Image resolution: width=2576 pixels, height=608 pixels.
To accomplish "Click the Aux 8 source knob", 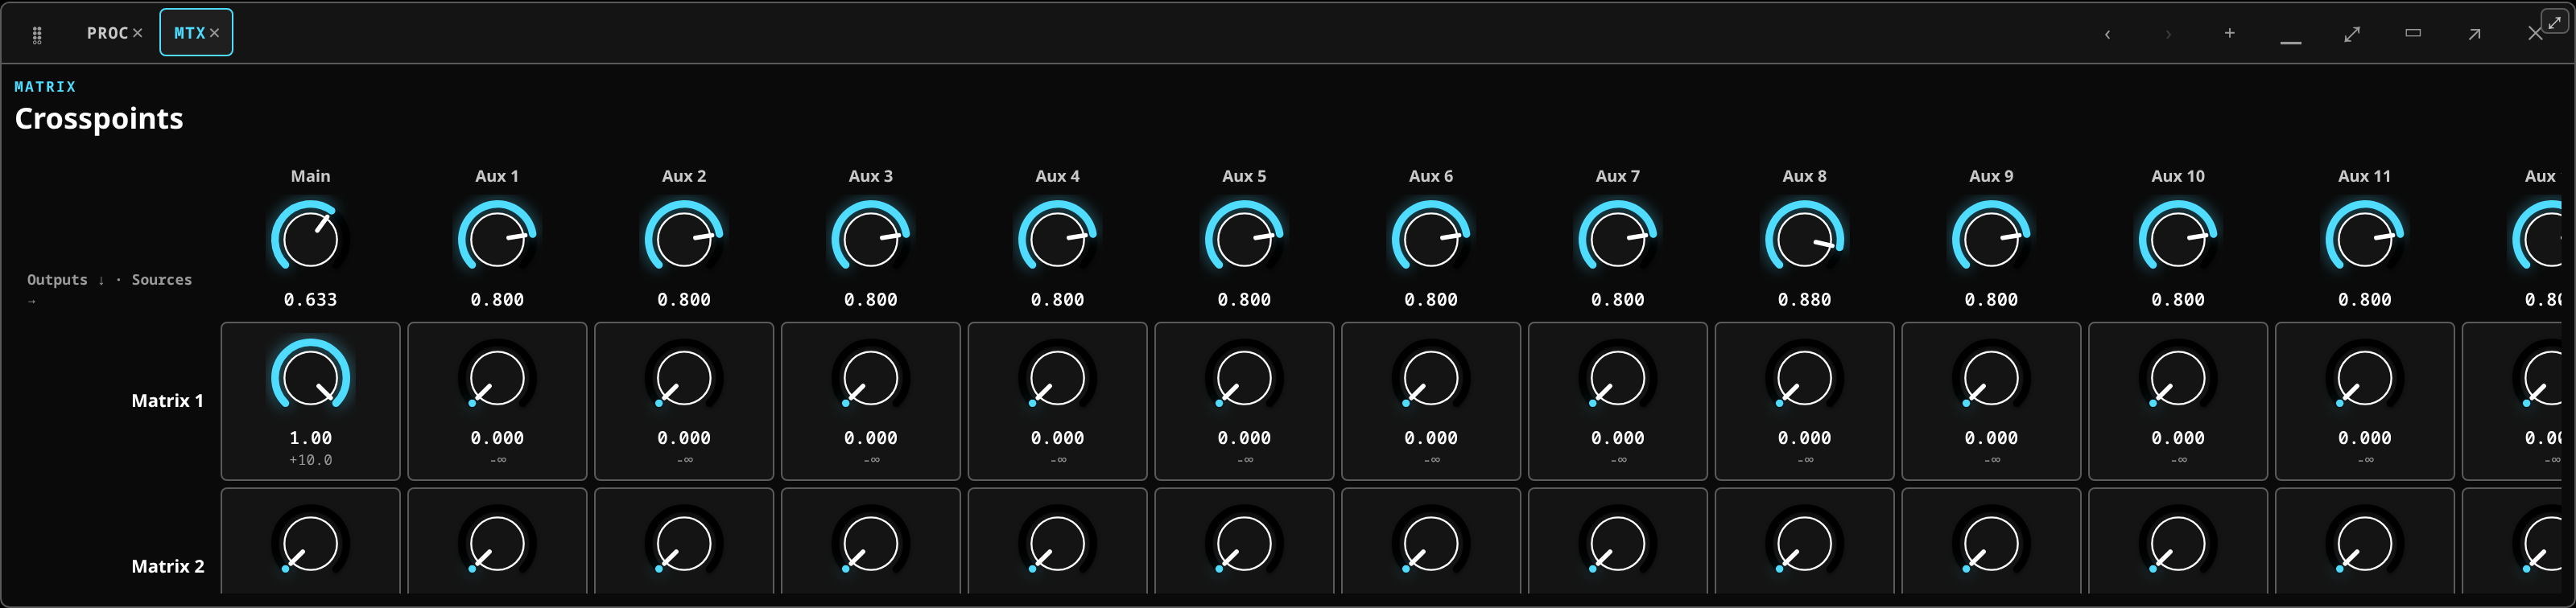I will pos(1805,239).
